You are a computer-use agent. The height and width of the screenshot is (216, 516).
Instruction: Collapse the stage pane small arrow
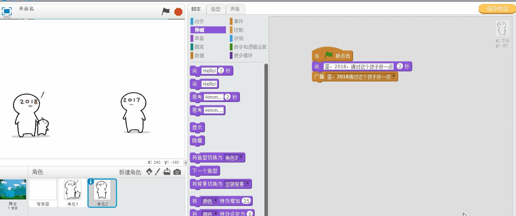pyautogui.click(x=185, y=162)
